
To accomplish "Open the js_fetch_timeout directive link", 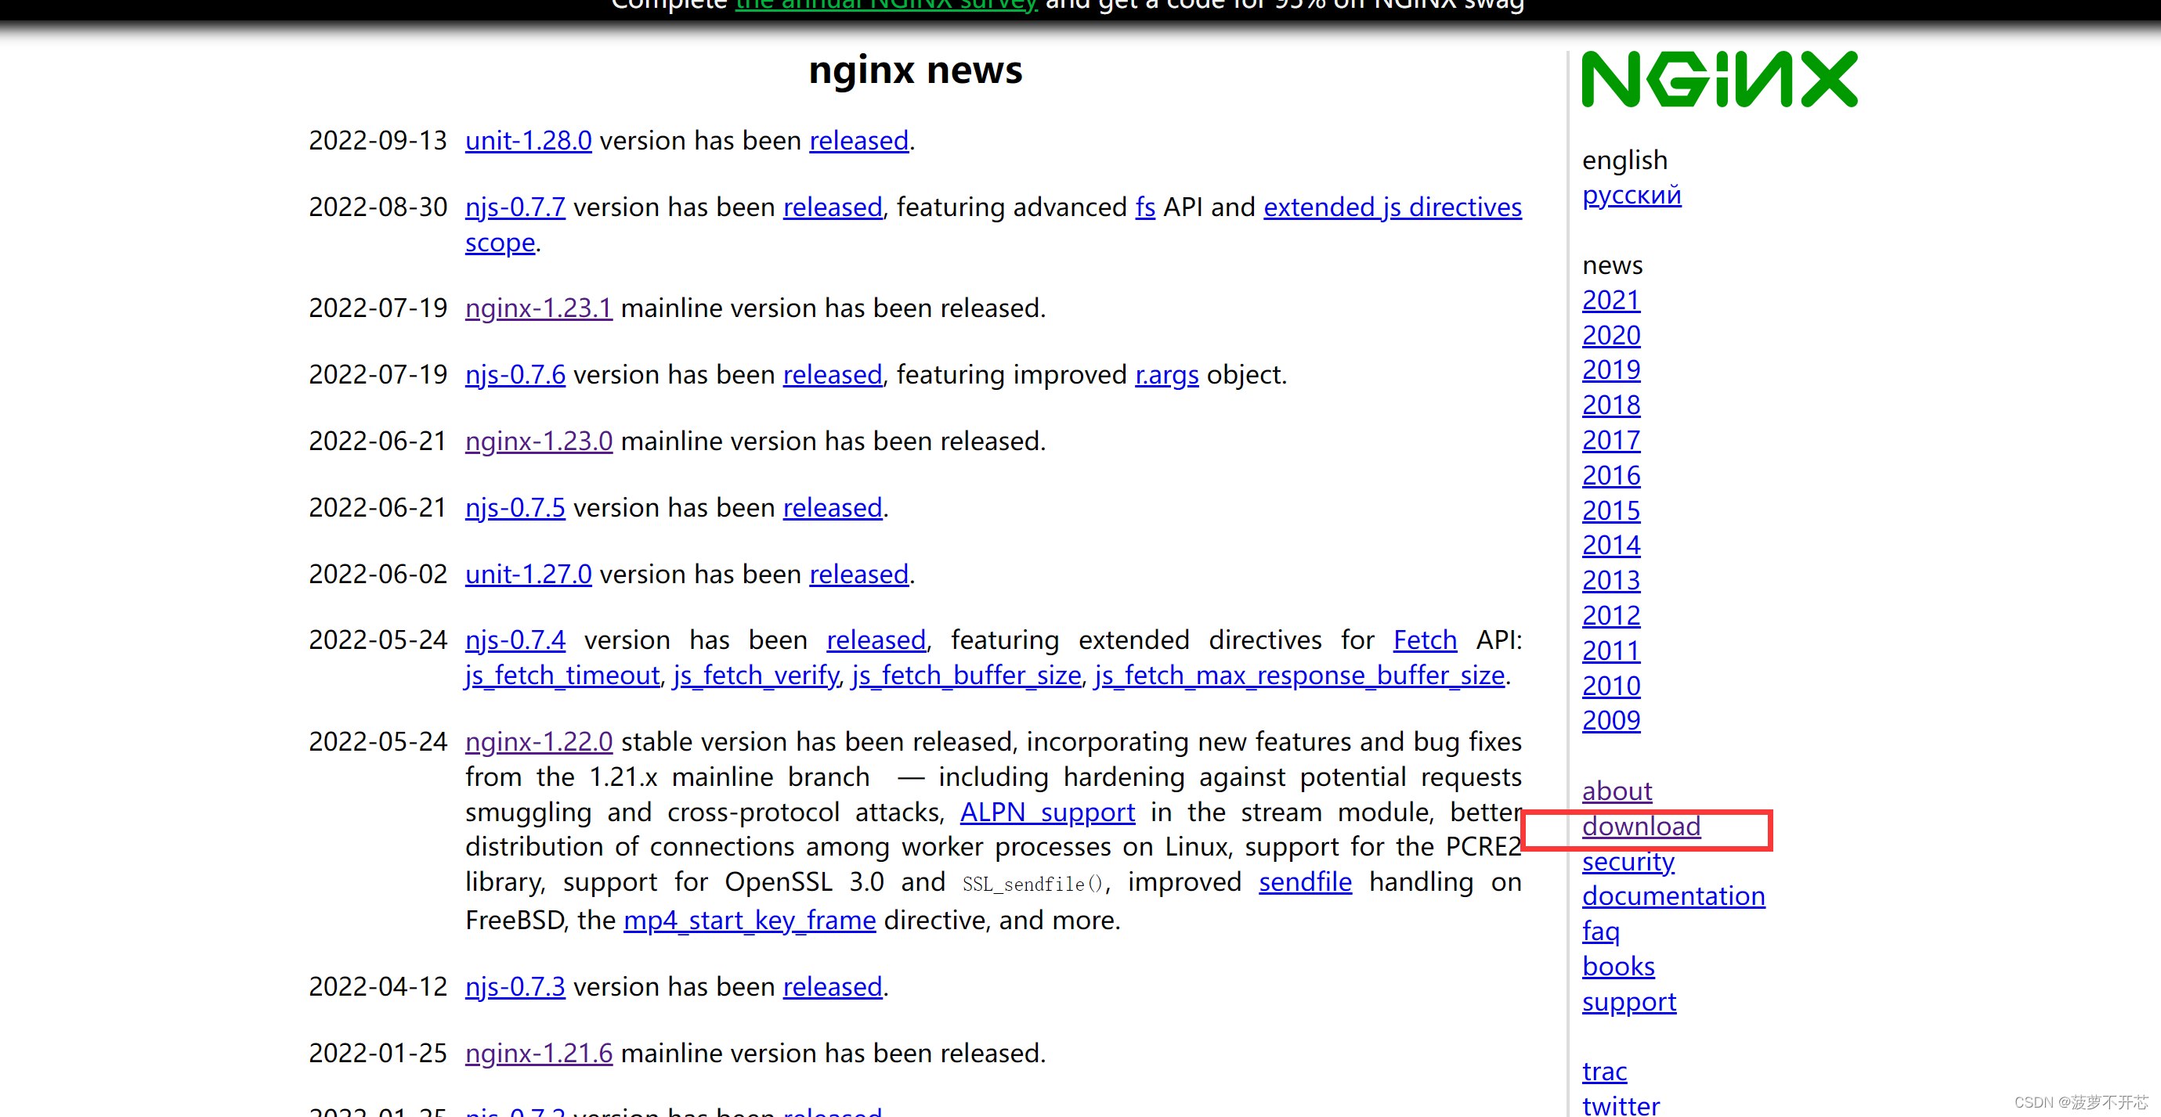I will 562,675.
